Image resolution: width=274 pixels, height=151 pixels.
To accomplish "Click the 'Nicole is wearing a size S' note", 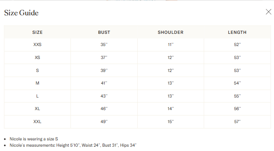I will [x=34, y=139].
